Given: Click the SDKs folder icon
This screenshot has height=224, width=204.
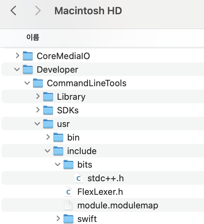Looking at the screenshot, I should [48, 110].
